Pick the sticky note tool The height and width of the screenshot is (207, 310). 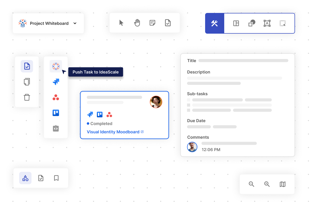point(152,23)
